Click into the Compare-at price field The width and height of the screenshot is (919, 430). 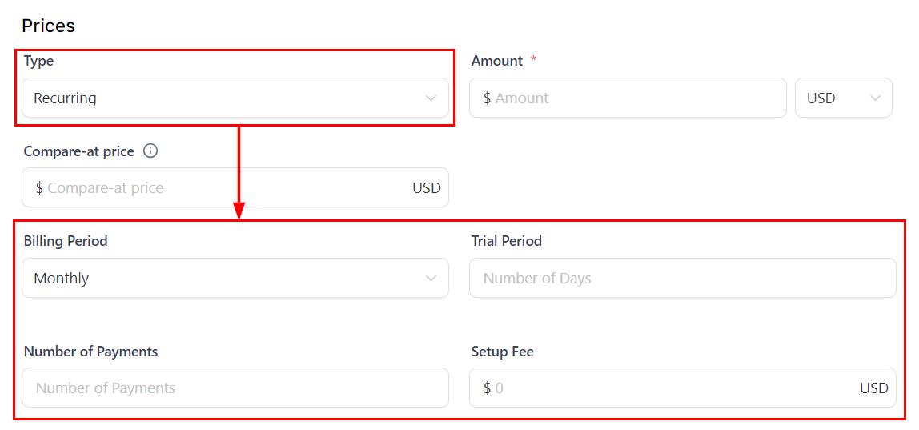coord(224,188)
